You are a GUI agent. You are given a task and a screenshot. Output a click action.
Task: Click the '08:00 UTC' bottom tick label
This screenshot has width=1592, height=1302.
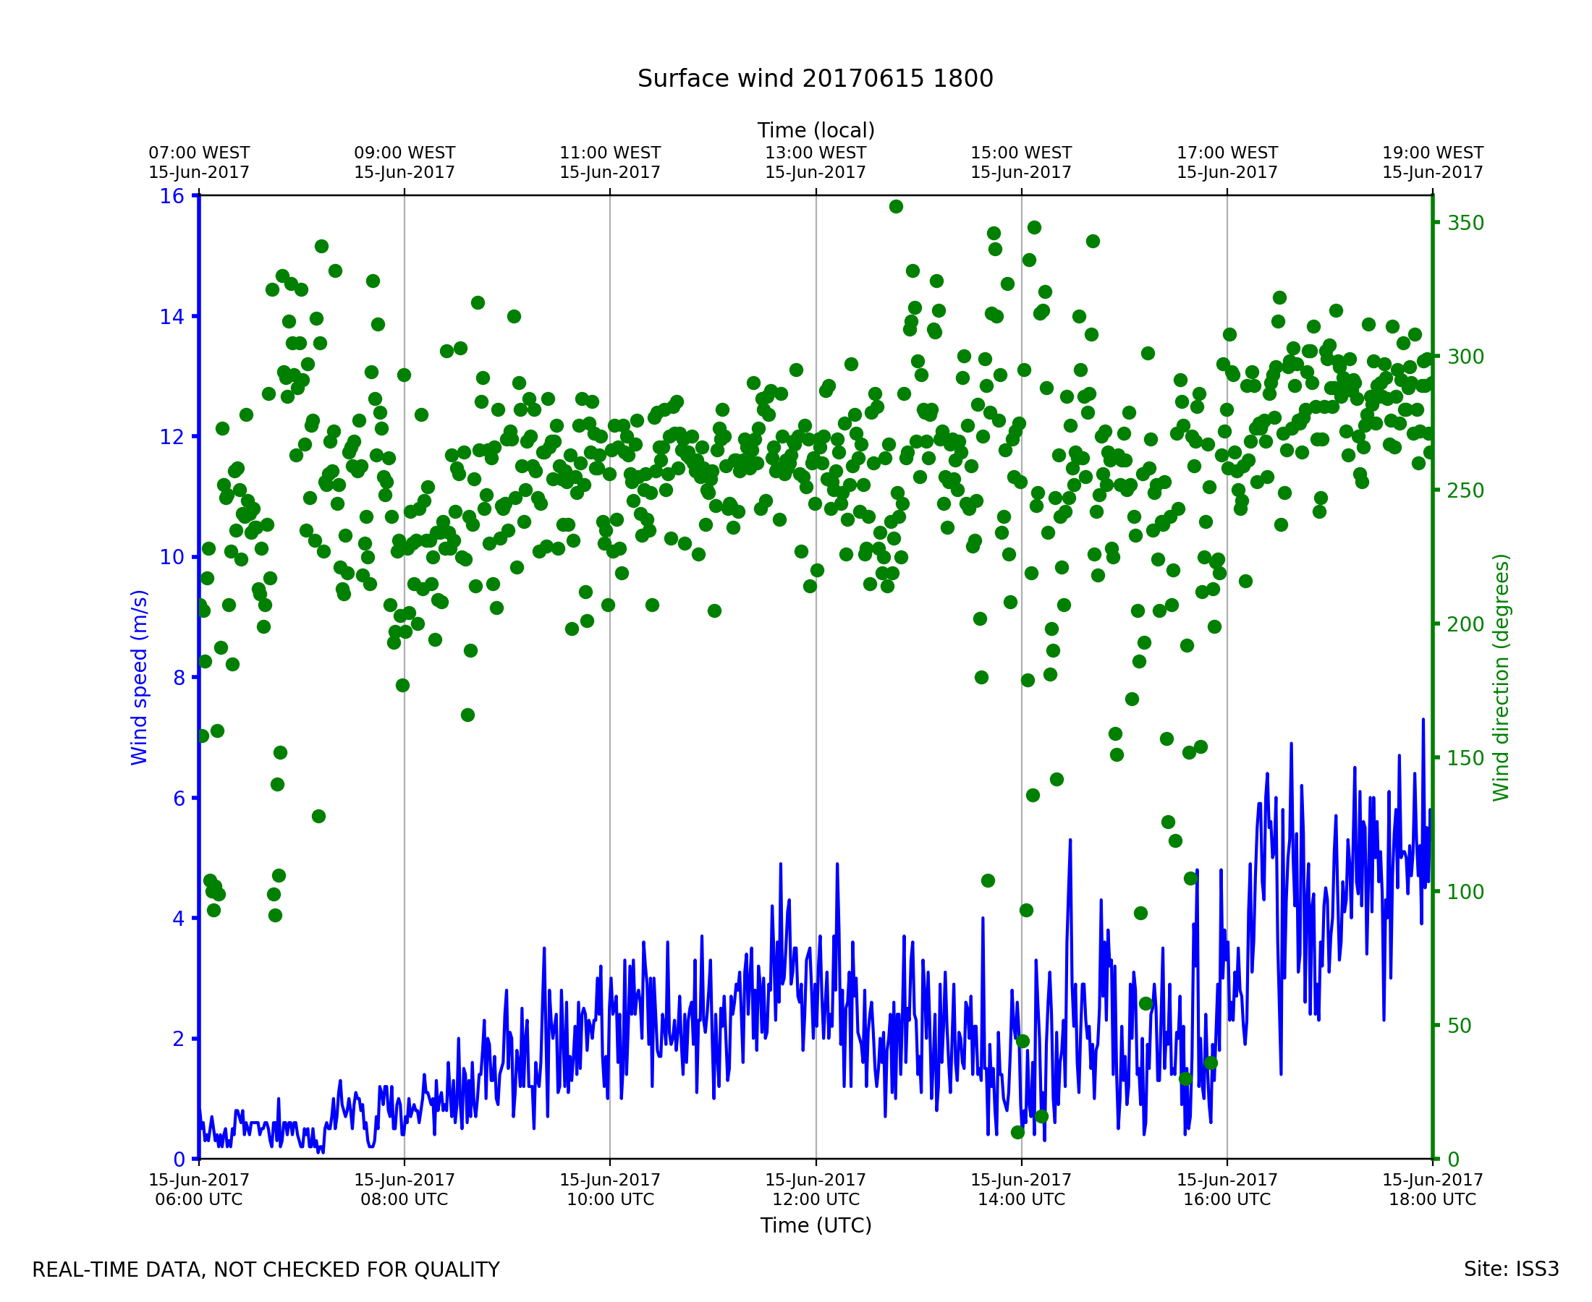tap(405, 1199)
